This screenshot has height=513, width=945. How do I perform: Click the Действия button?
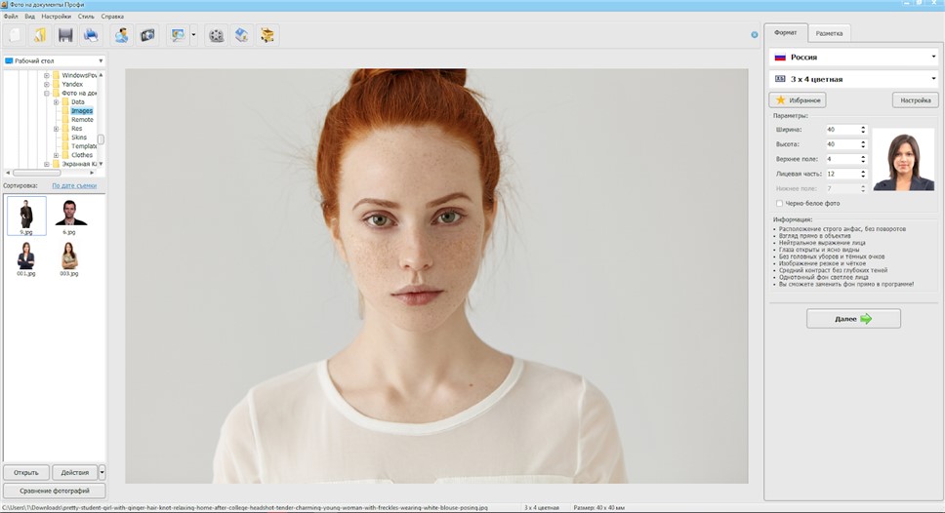tap(75, 472)
